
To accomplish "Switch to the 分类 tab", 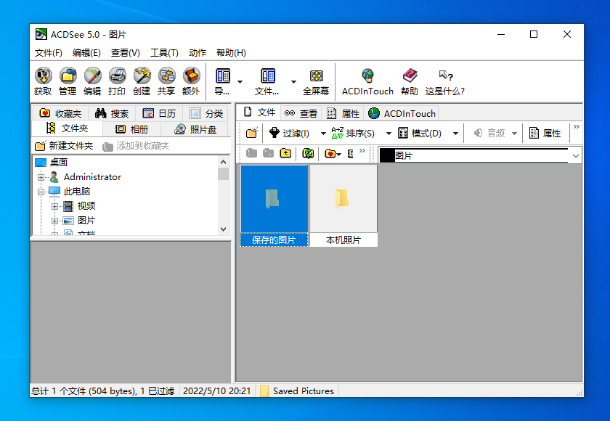I will [206, 113].
